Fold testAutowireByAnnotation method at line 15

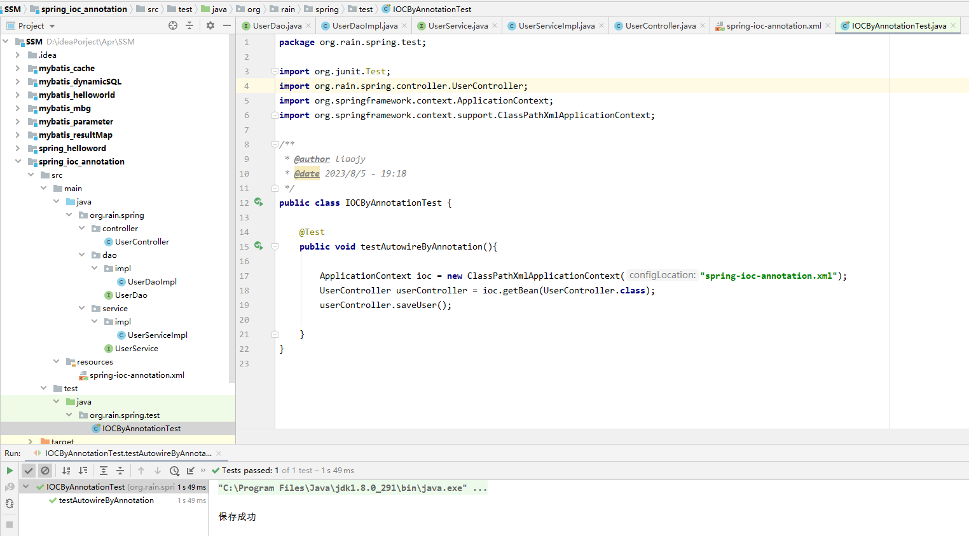pyautogui.click(x=275, y=246)
